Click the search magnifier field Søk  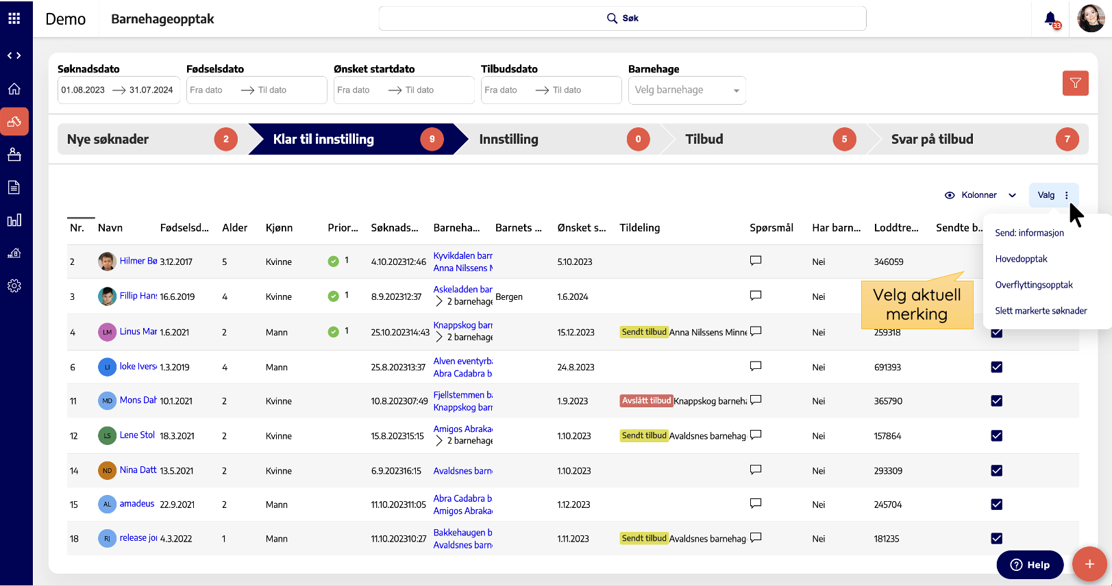pyautogui.click(x=622, y=18)
